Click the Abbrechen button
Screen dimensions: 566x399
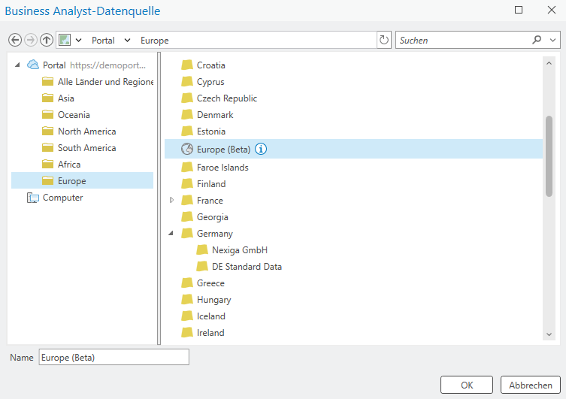coord(531,385)
